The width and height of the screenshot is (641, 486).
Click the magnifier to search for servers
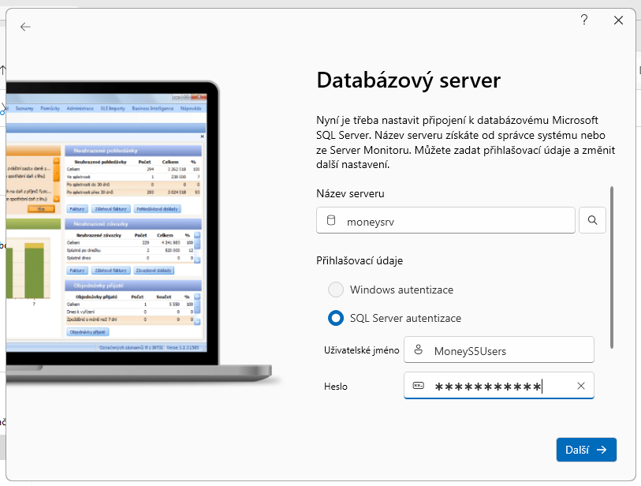click(x=592, y=221)
